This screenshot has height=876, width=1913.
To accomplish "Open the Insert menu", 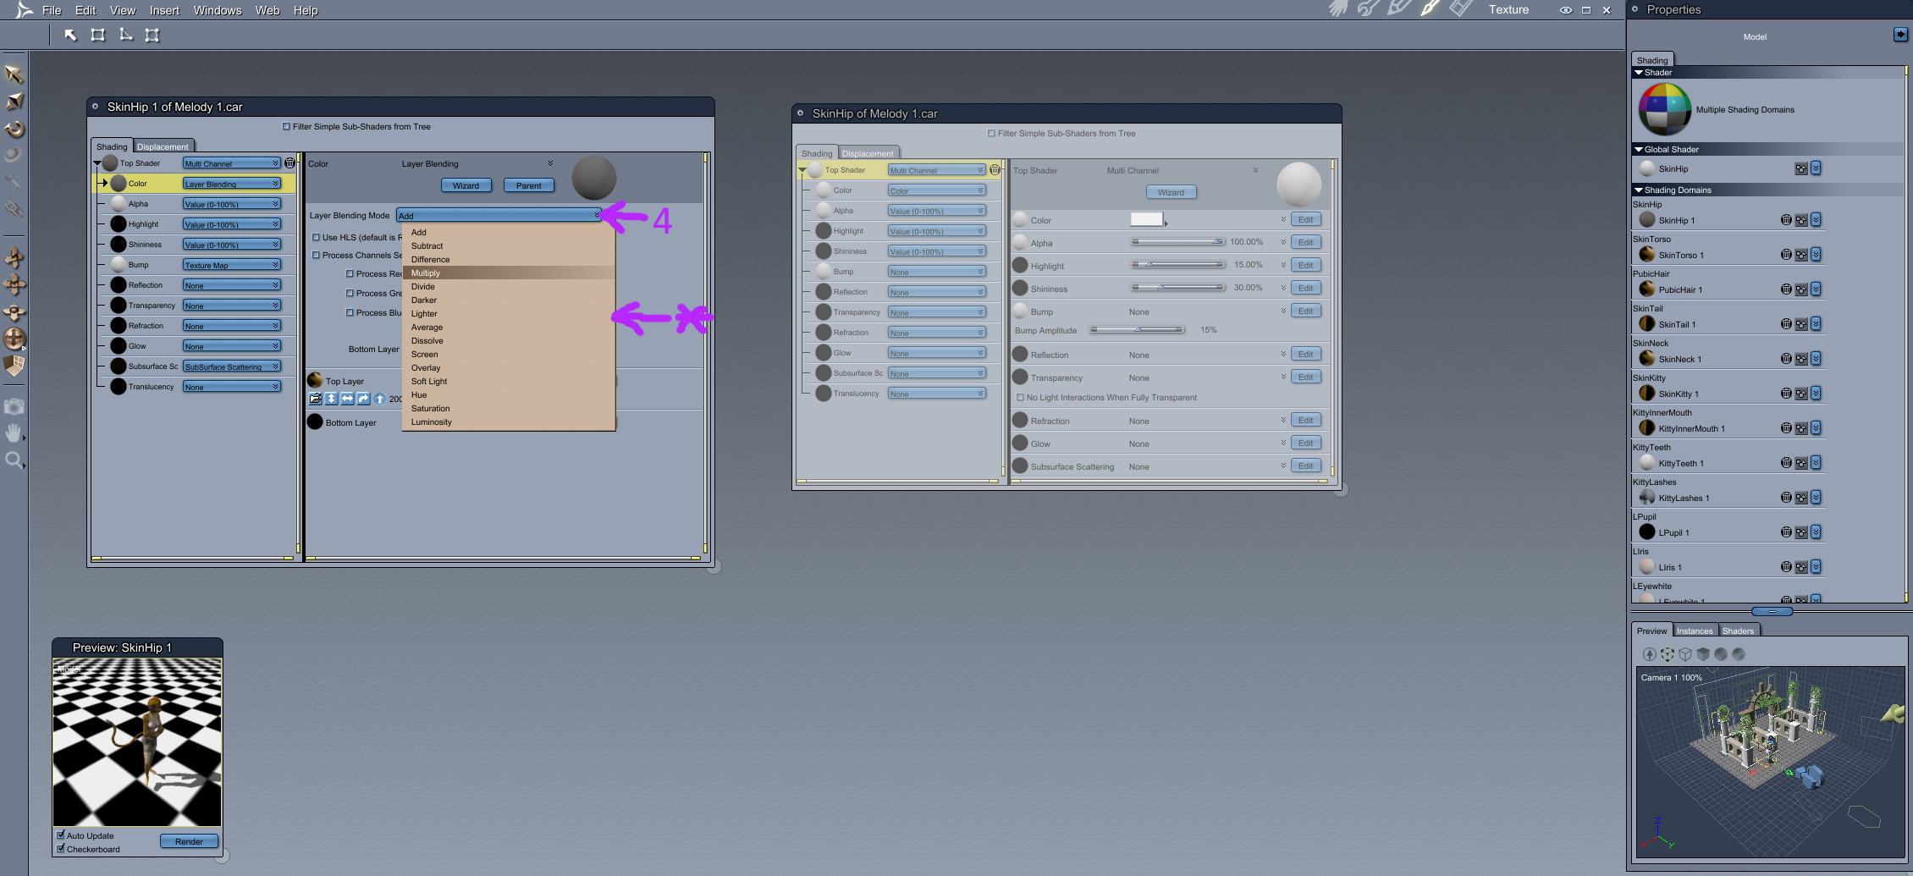I will click(x=164, y=10).
